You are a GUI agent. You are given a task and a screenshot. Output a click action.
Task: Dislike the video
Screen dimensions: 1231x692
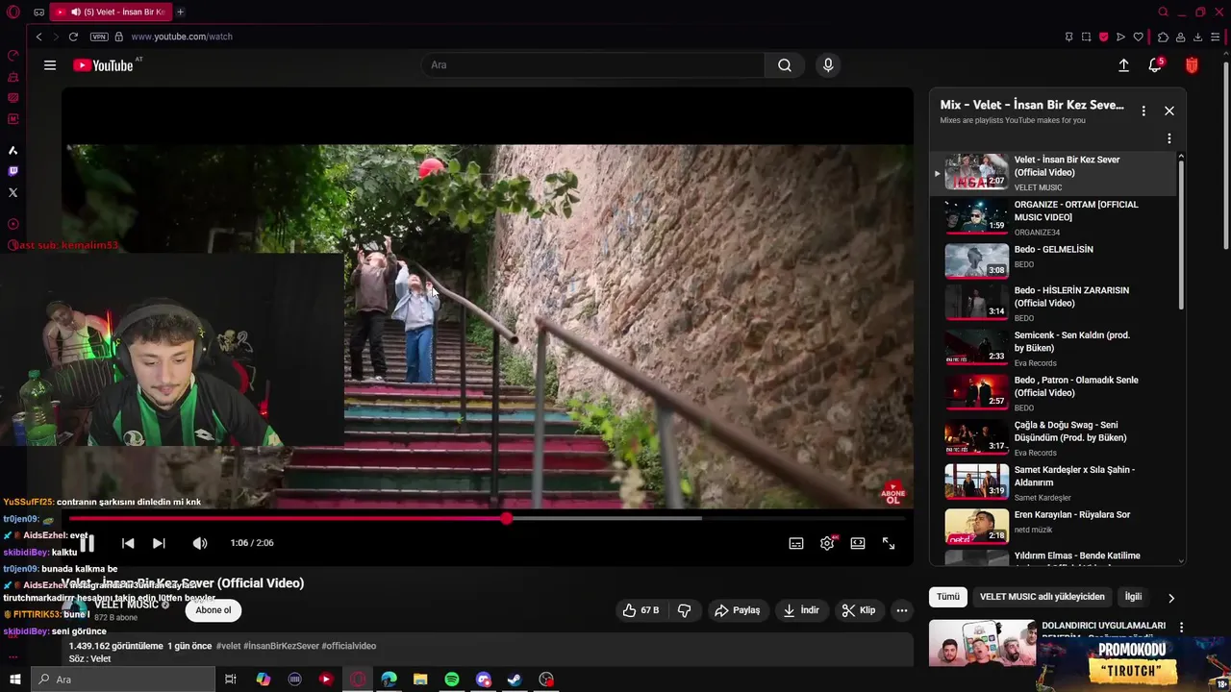tap(685, 610)
